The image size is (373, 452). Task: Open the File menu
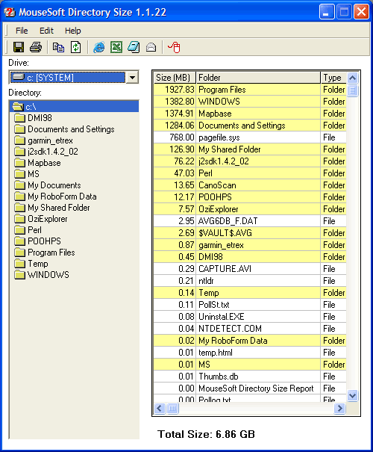point(22,31)
